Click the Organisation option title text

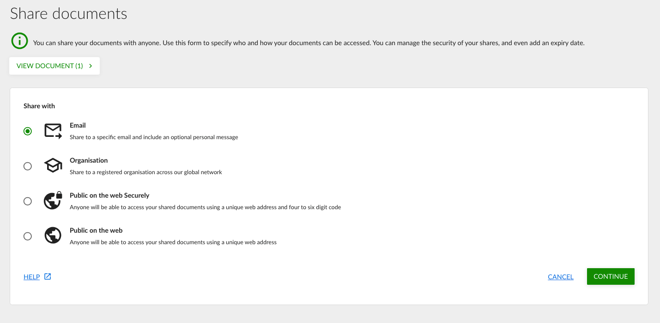coord(89,160)
